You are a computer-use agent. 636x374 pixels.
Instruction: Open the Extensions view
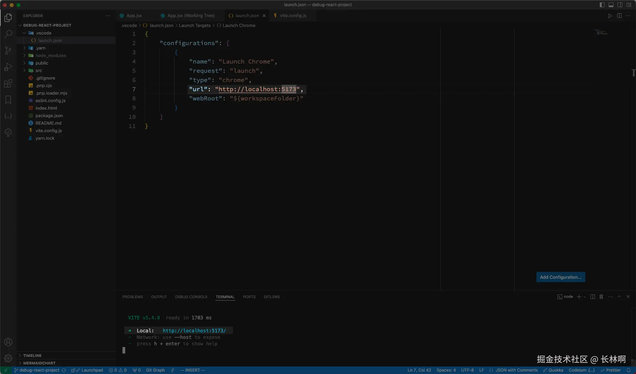tap(8, 83)
